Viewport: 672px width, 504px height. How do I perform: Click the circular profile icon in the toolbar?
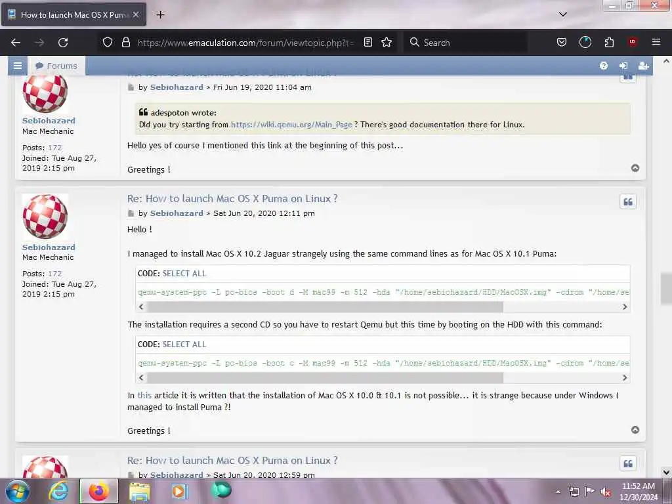(585, 43)
